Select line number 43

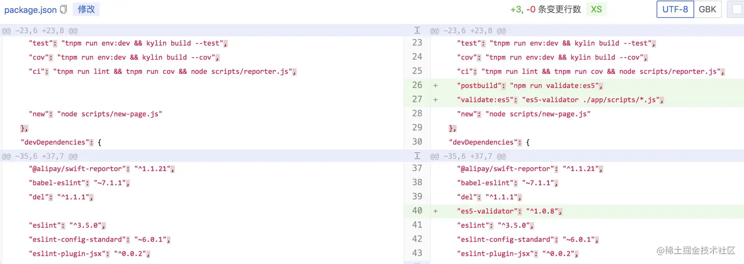[417, 254]
